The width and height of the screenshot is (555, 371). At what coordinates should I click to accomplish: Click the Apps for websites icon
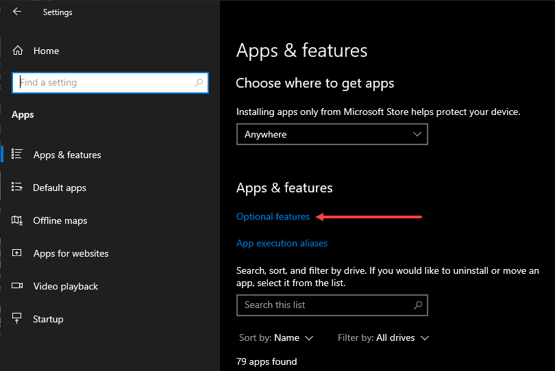click(x=18, y=253)
